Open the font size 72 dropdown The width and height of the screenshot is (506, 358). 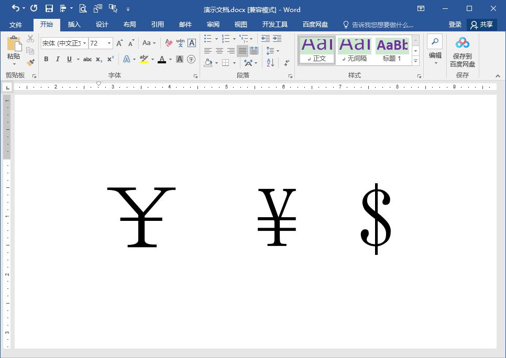[109, 43]
